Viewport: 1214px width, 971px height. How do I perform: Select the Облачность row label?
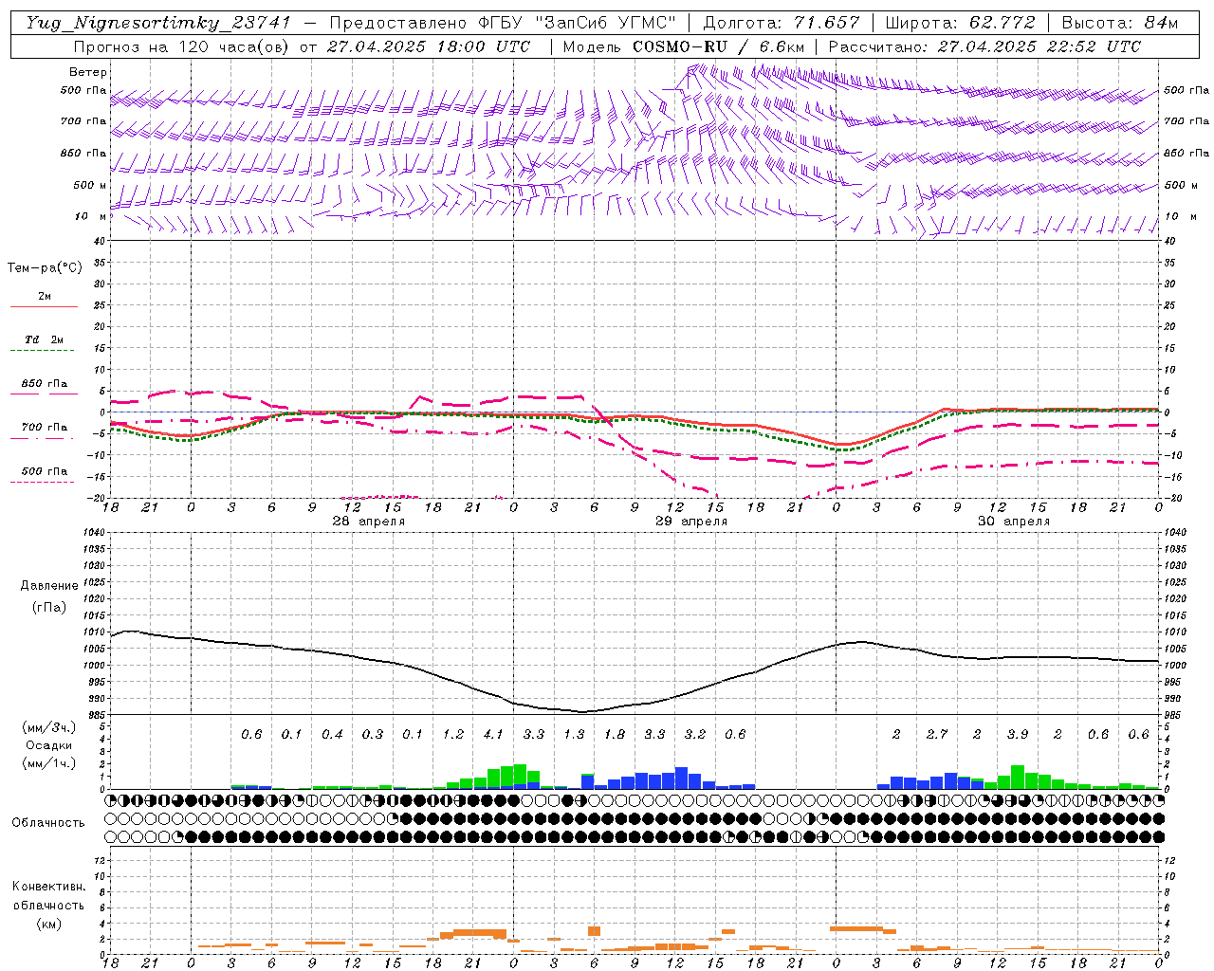pos(48,822)
